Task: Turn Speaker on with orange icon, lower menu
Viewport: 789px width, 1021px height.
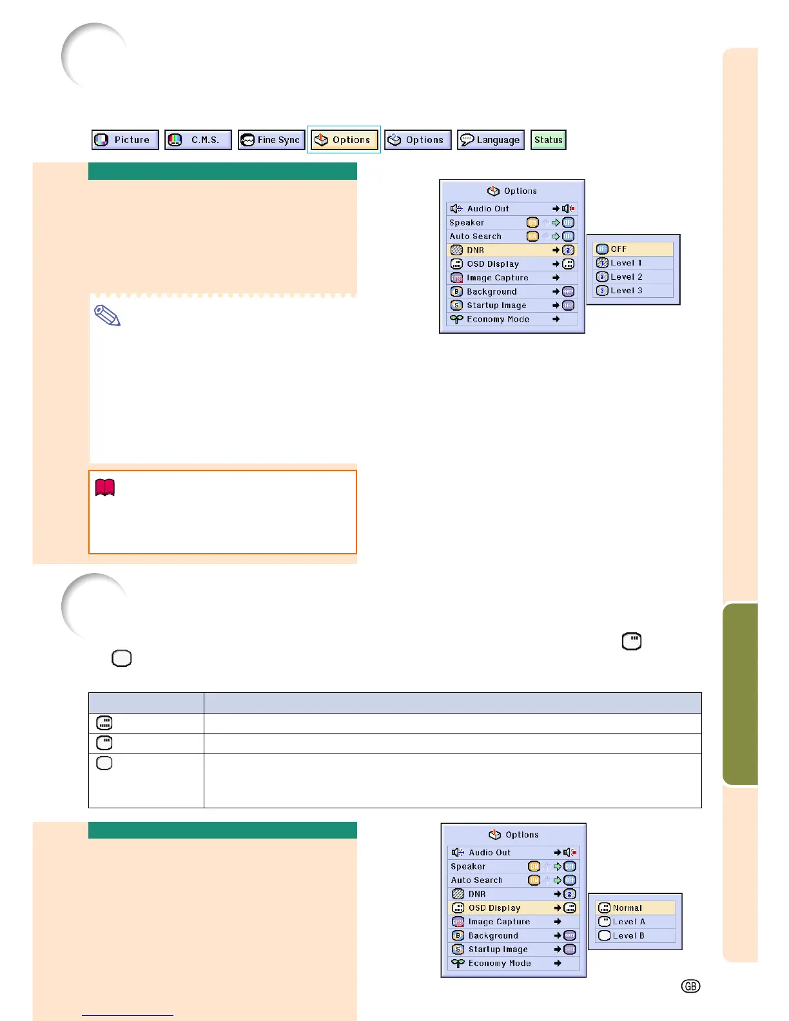Action: pos(534,866)
